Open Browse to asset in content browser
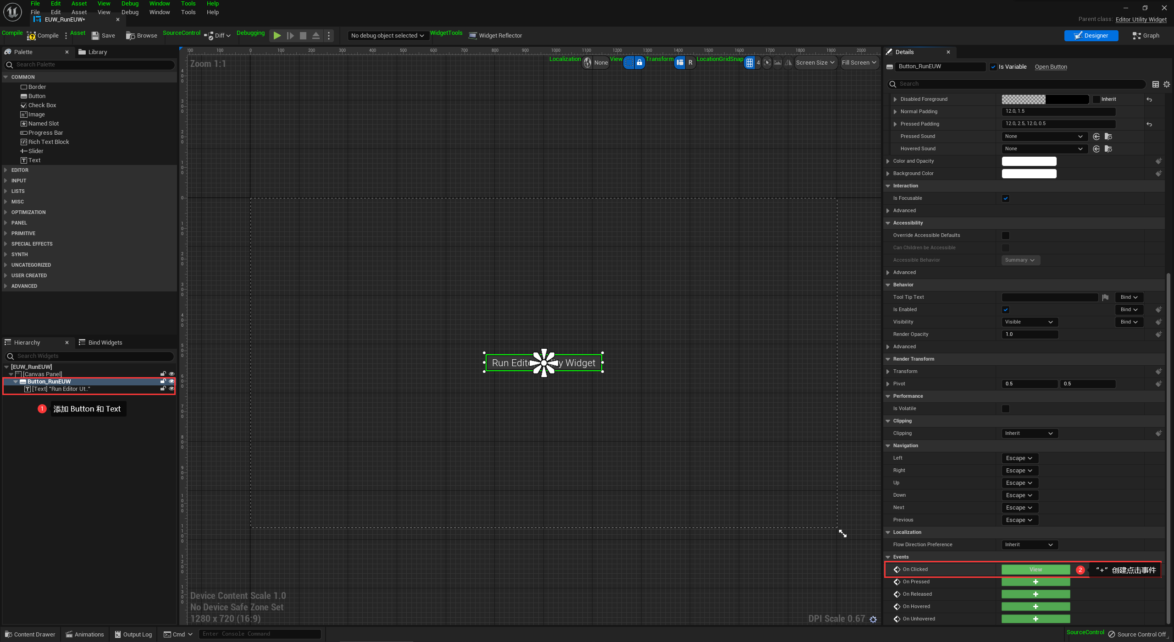The image size is (1174, 642). click(142, 36)
